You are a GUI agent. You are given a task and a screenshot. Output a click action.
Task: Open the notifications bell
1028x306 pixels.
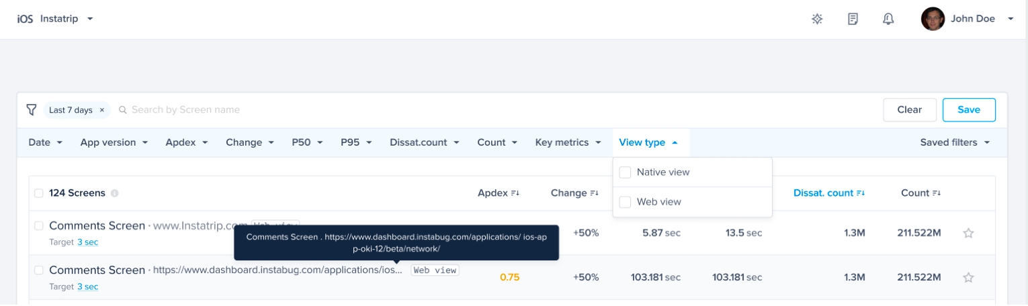(x=888, y=19)
